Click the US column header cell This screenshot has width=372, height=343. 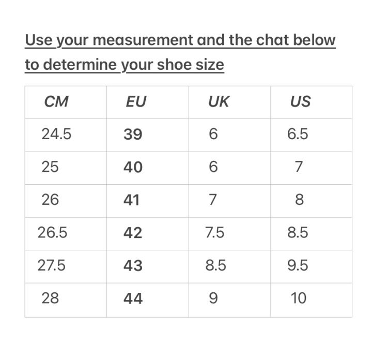(300, 102)
